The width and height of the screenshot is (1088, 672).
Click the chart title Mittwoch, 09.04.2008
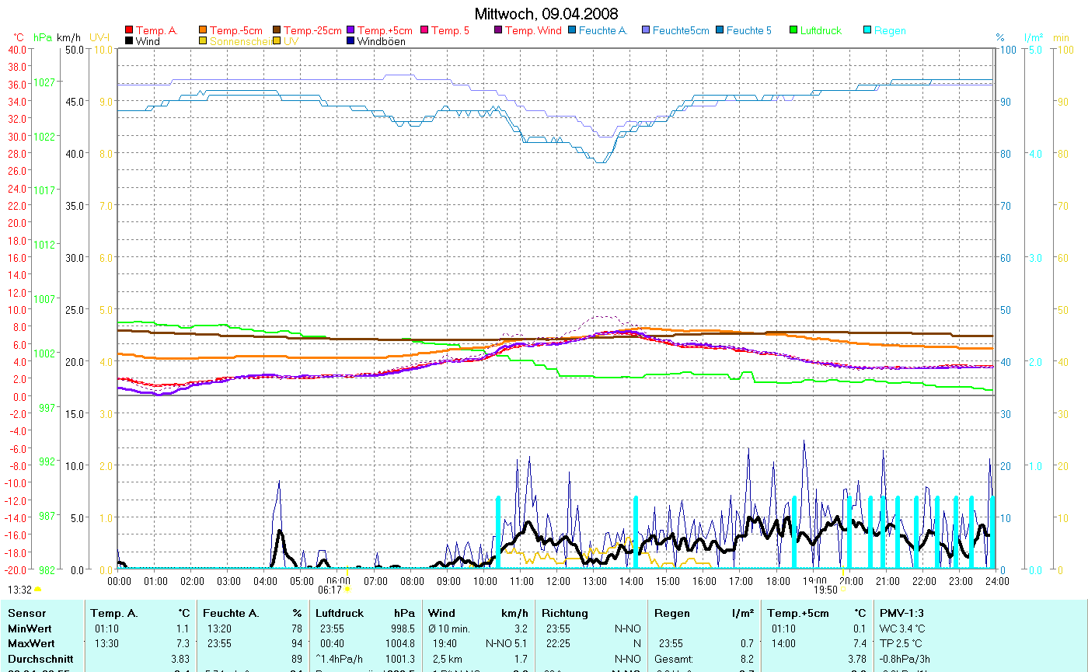click(x=546, y=15)
